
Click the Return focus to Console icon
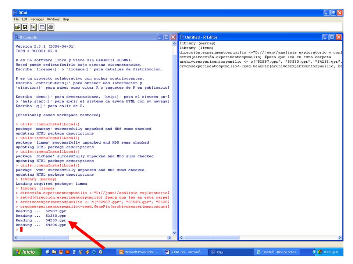42,27
